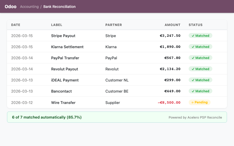Click the 6 of 7 matched automatically summary

(47, 117)
